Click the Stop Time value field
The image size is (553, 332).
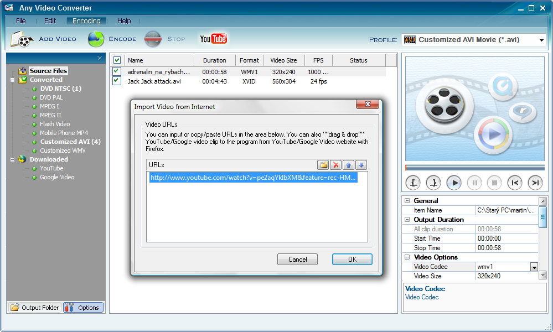(507, 248)
